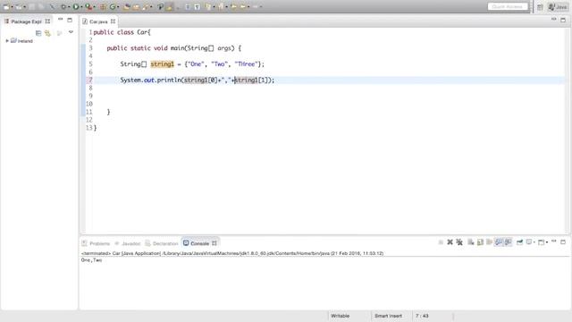Viewport: 572px width, 322px height.
Task: Click the Writable status bar entry
Action: click(x=340, y=316)
